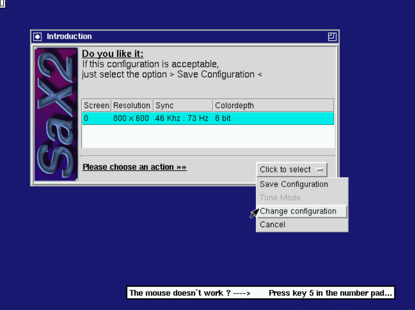The height and width of the screenshot is (310, 415).
Task: Click the Introduction window title text
Action: [70, 37]
